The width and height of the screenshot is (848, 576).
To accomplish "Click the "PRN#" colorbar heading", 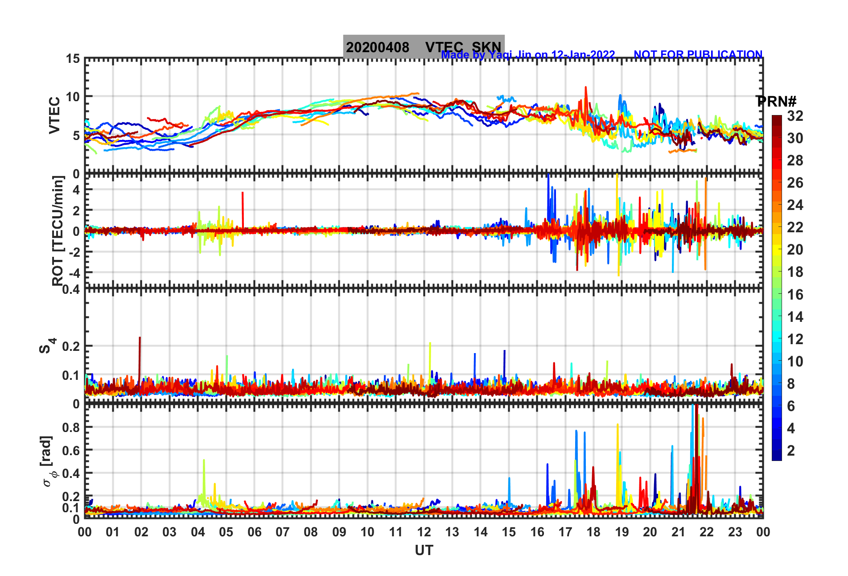I will click(x=777, y=102).
